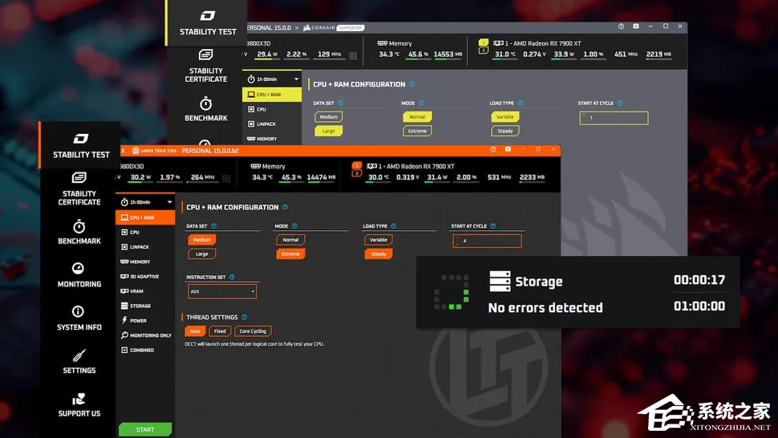
Task: Open Stability Certificate in back yellow window
Action: (206, 66)
